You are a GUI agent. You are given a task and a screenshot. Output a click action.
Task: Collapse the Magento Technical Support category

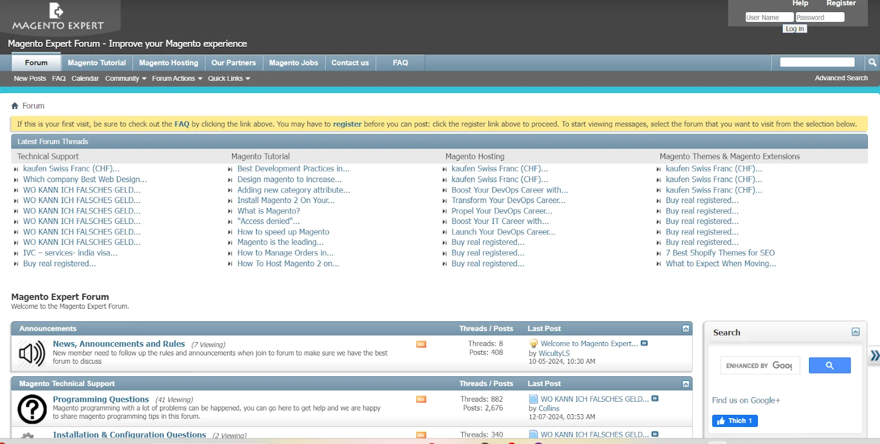coord(686,383)
